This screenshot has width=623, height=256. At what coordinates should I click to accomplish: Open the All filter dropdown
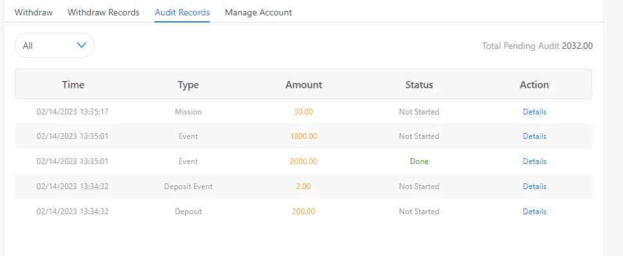(x=55, y=45)
